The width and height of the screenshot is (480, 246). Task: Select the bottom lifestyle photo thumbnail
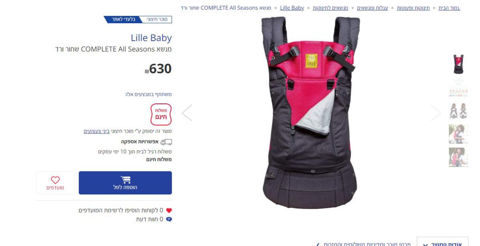458,157
